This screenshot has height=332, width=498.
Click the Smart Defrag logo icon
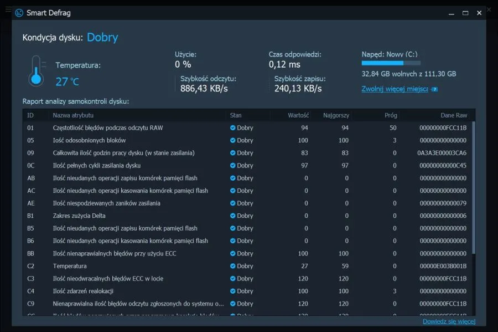[x=19, y=13]
